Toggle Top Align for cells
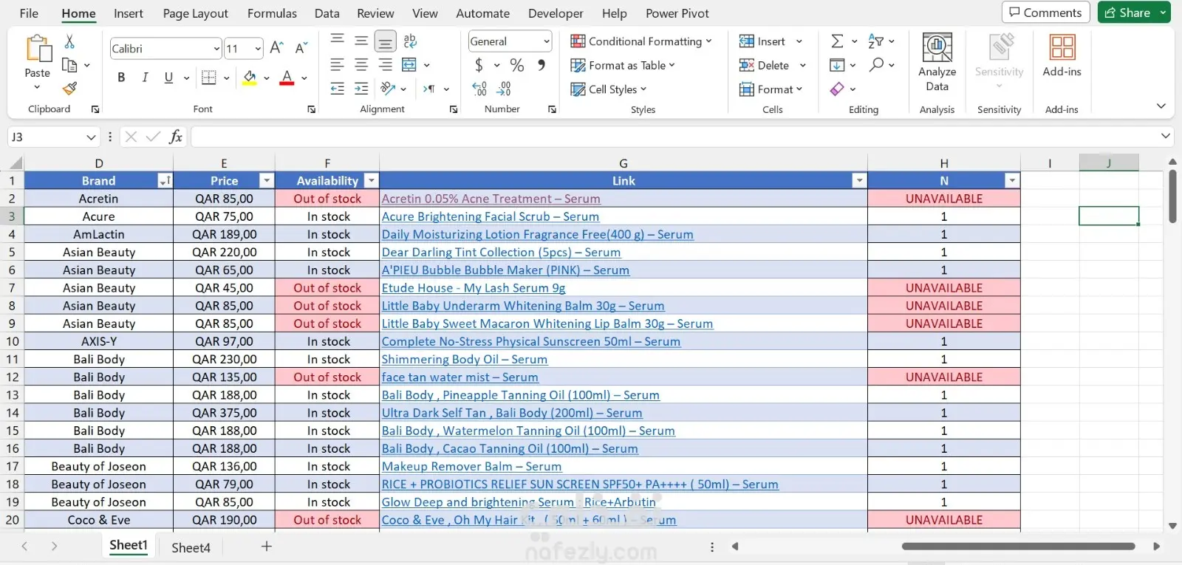The width and height of the screenshot is (1182, 565). tap(338, 41)
